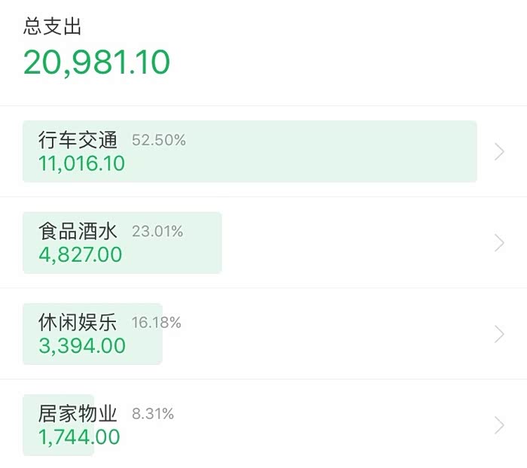
Task: Tap the 8.31% percentage label
Action: [x=153, y=414]
